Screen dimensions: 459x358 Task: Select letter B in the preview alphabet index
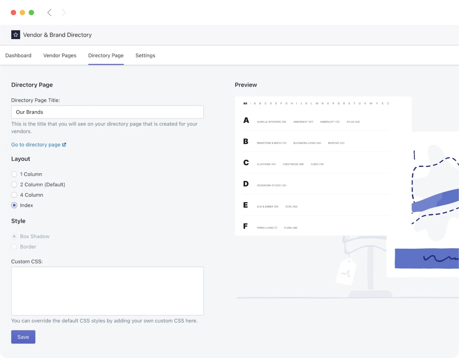pyautogui.click(x=260, y=103)
